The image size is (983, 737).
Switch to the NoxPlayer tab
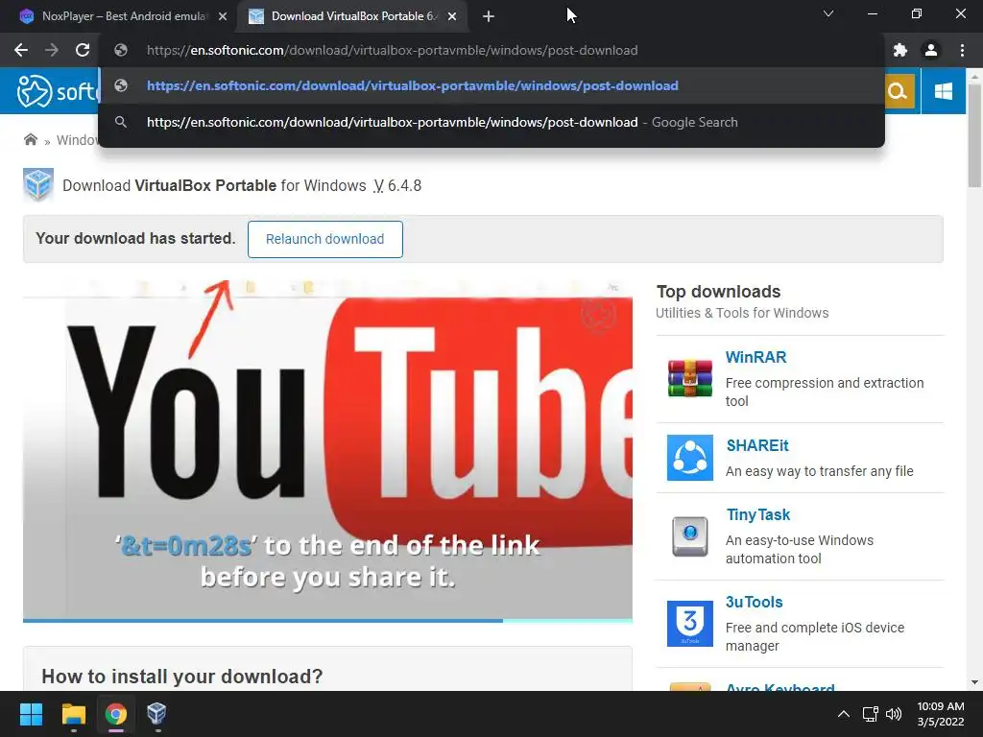(x=124, y=16)
